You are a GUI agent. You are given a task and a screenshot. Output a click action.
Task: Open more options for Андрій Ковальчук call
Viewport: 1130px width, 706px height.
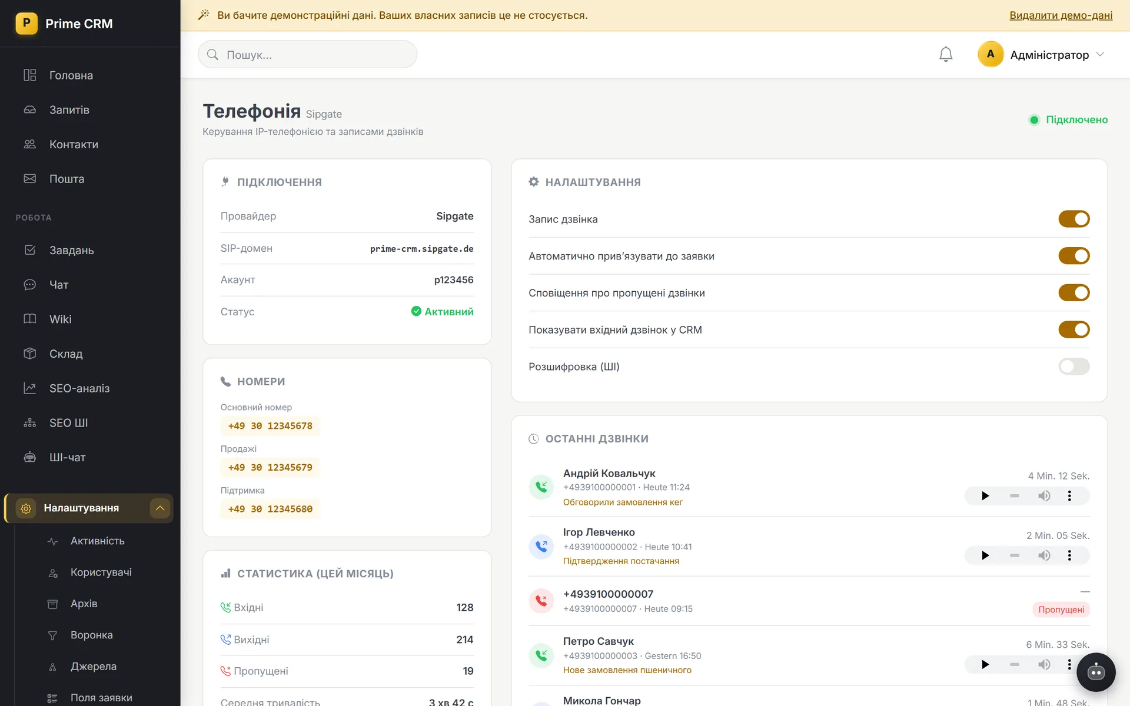(x=1069, y=496)
